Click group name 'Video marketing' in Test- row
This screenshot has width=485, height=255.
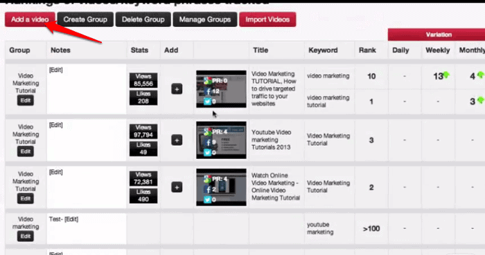coord(26,223)
